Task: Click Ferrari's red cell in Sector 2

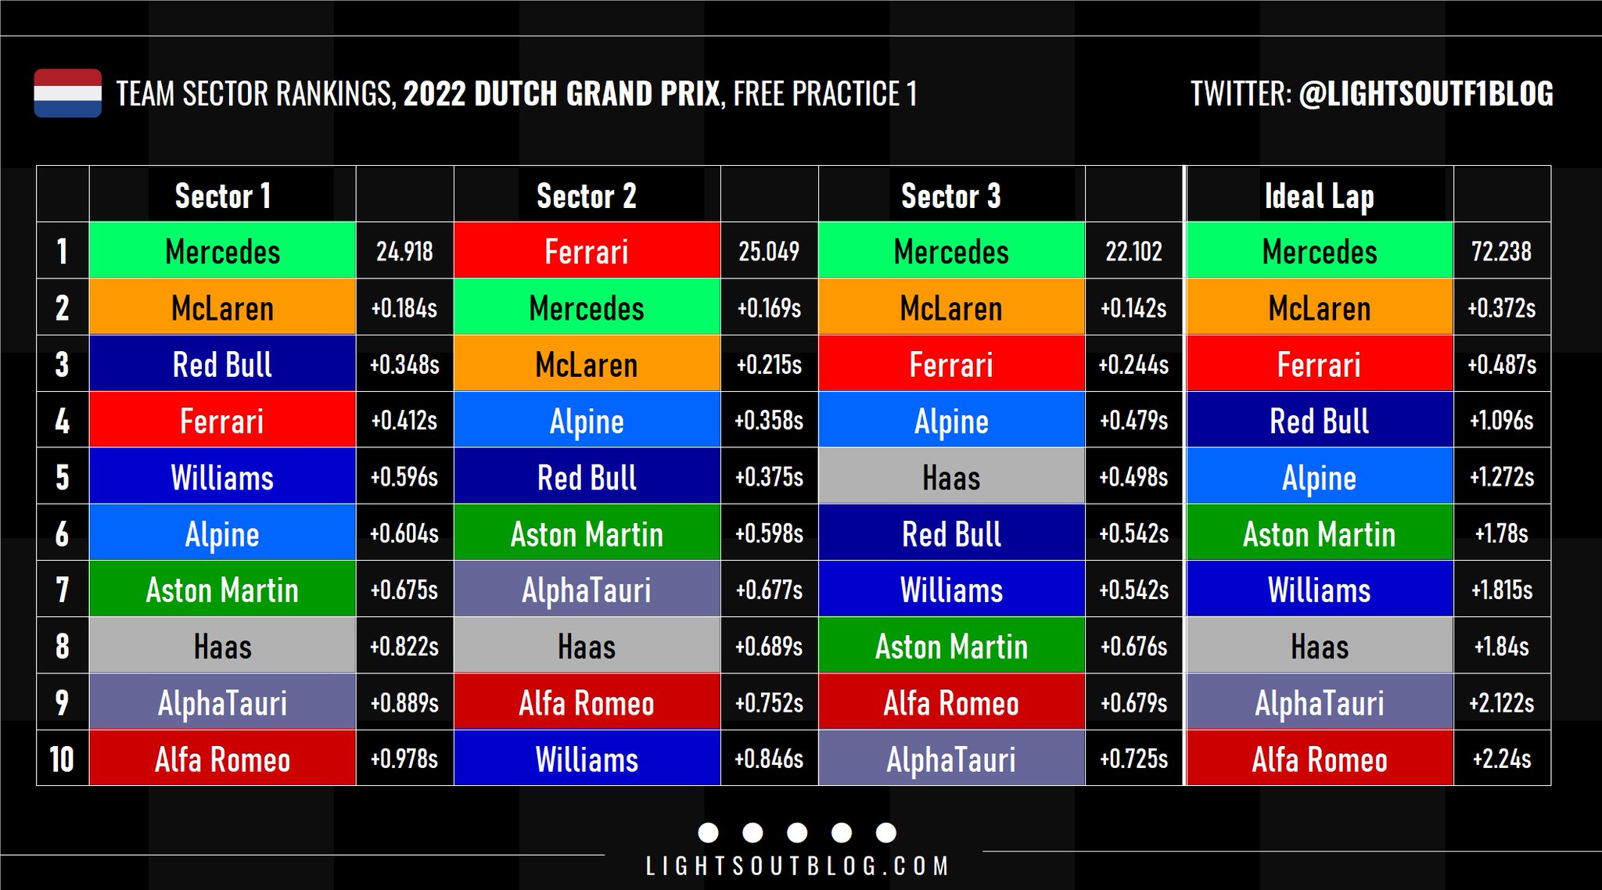Action: pyautogui.click(x=587, y=251)
